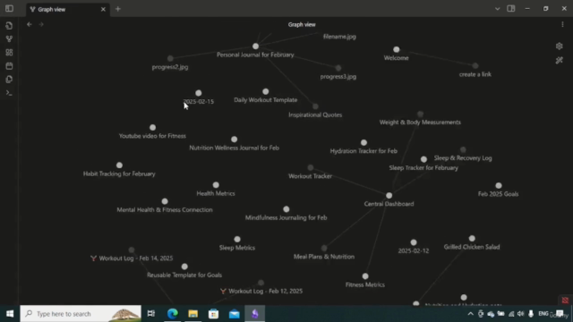The height and width of the screenshot is (322, 573).
Task: Open the quick switcher icon in the left ribbon
Action: (9, 26)
